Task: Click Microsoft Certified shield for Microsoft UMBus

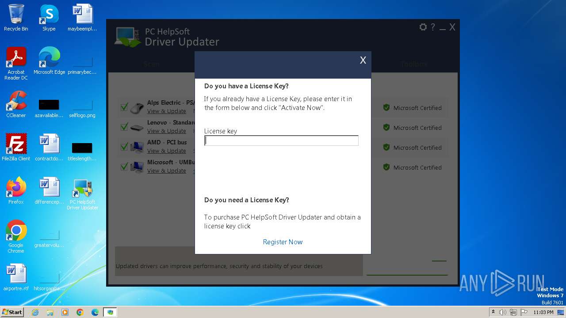Action: tap(386, 167)
